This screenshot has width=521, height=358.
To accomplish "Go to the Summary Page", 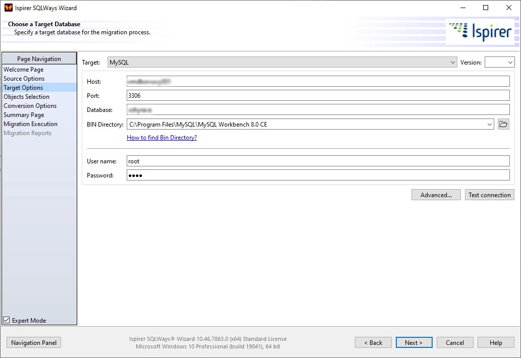I will click(x=24, y=114).
